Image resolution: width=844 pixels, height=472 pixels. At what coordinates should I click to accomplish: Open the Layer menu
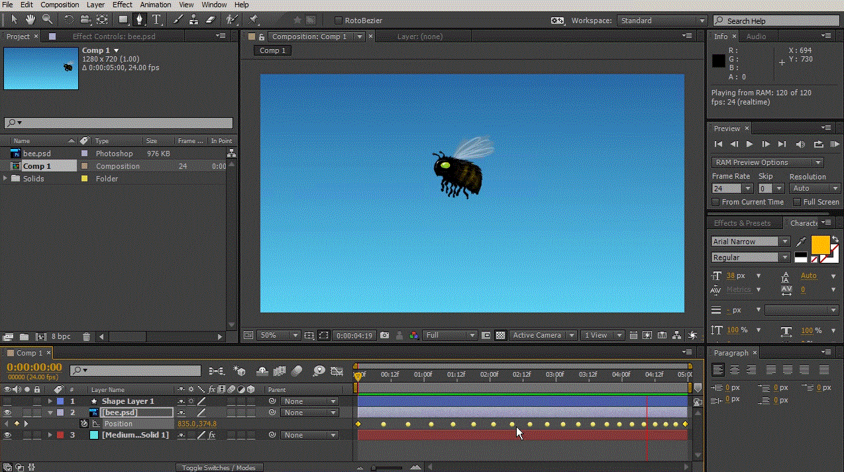95,5
